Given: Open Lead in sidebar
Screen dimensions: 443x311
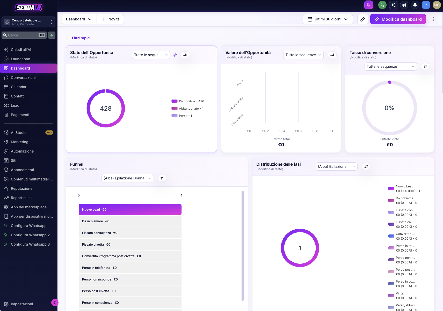Looking at the screenshot, I should (x=29, y=105).
